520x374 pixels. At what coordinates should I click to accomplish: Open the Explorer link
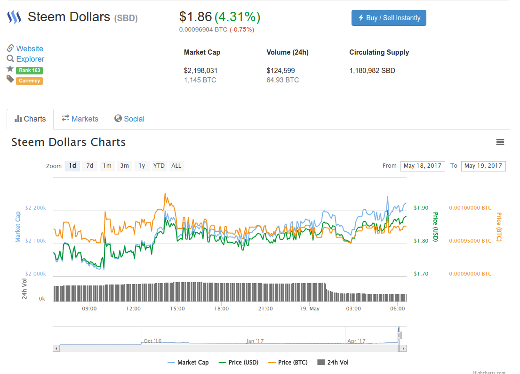click(x=30, y=59)
